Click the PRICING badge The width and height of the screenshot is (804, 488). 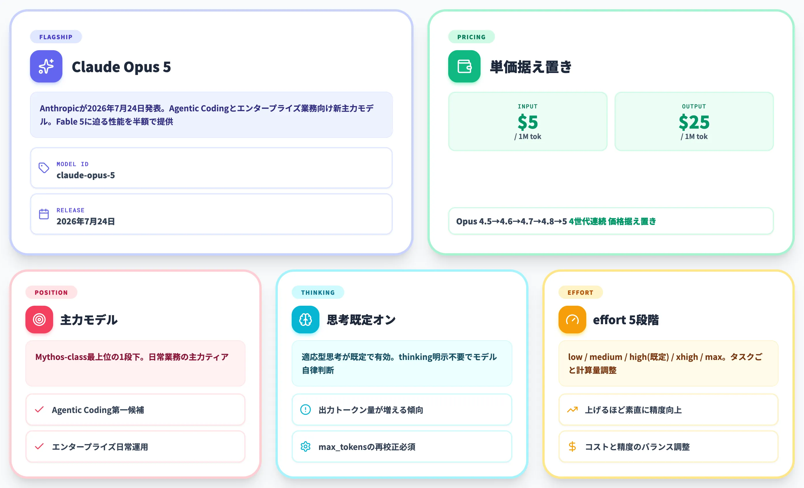click(471, 37)
